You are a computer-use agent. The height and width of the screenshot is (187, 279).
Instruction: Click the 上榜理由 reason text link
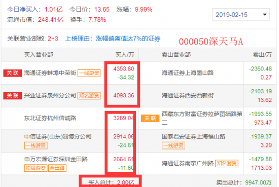113,39
